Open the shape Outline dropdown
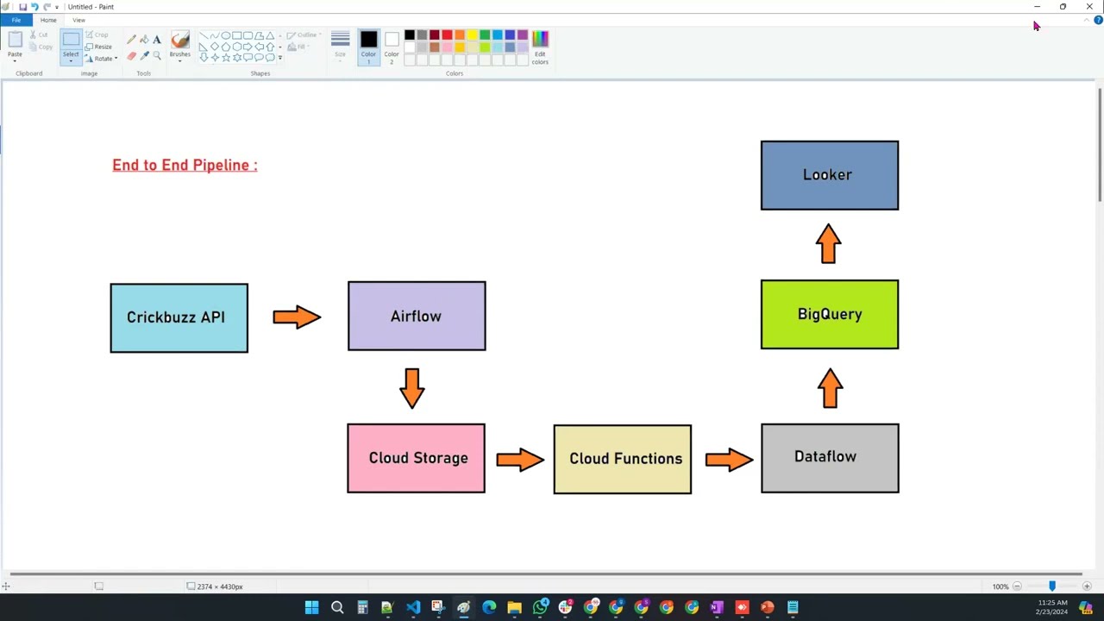This screenshot has width=1104, height=621. click(304, 35)
